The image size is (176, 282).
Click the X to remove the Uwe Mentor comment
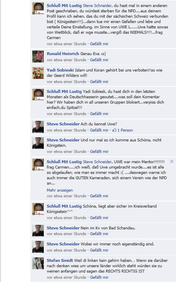click(x=171, y=162)
